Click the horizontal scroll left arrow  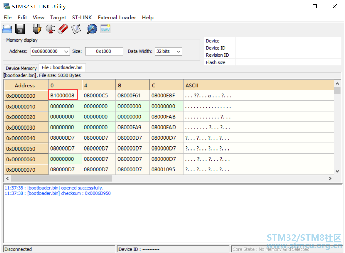[8, 178]
